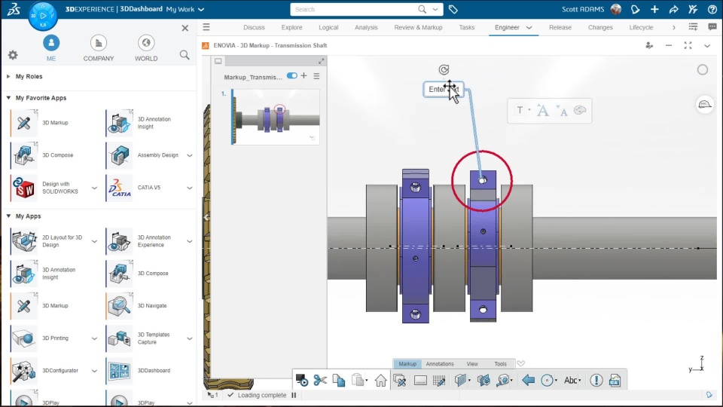This screenshot has height=407, width=723.
Task: Switch to the Discuss tab
Action: [x=254, y=28]
